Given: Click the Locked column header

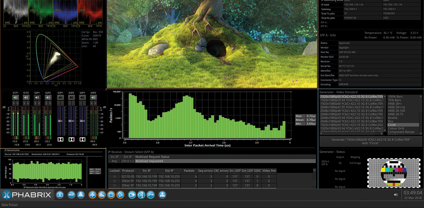Looking at the screenshot, I should pos(114,171).
